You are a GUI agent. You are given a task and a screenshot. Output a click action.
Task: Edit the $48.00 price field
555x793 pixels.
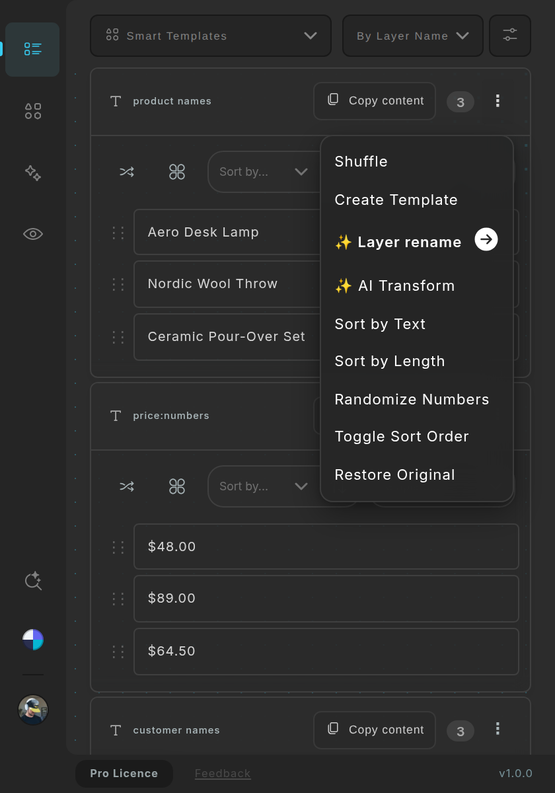(x=326, y=547)
